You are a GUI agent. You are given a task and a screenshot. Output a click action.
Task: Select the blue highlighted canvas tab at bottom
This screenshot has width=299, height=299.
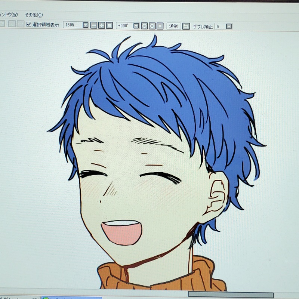tap(72, 298)
